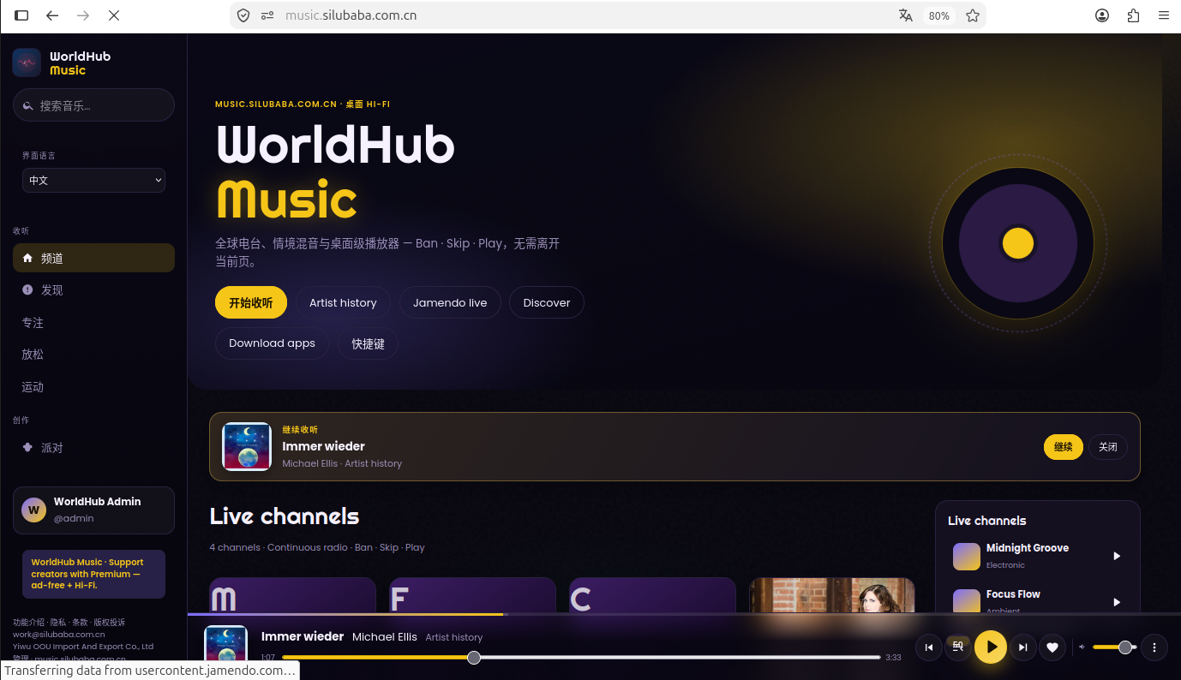Click the WorldHub Admin profile card
This screenshot has width=1181, height=680.
point(93,510)
